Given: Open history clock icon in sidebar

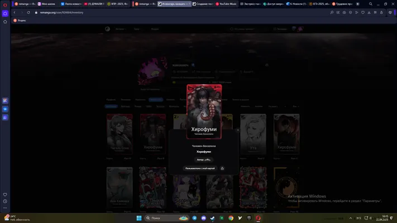Looking at the screenshot, I should click(x=5, y=201).
